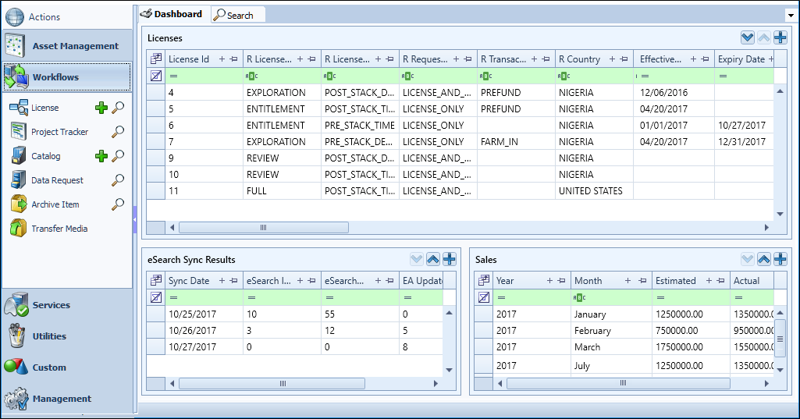Pin the License Id column

(233, 59)
